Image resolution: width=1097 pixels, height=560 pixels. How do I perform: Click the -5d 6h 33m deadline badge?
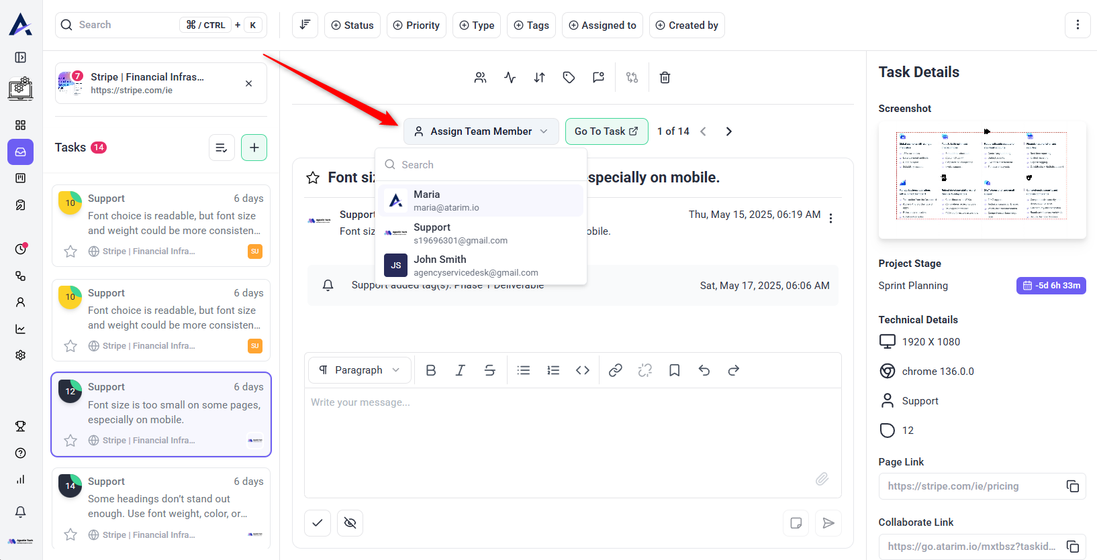click(1051, 286)
